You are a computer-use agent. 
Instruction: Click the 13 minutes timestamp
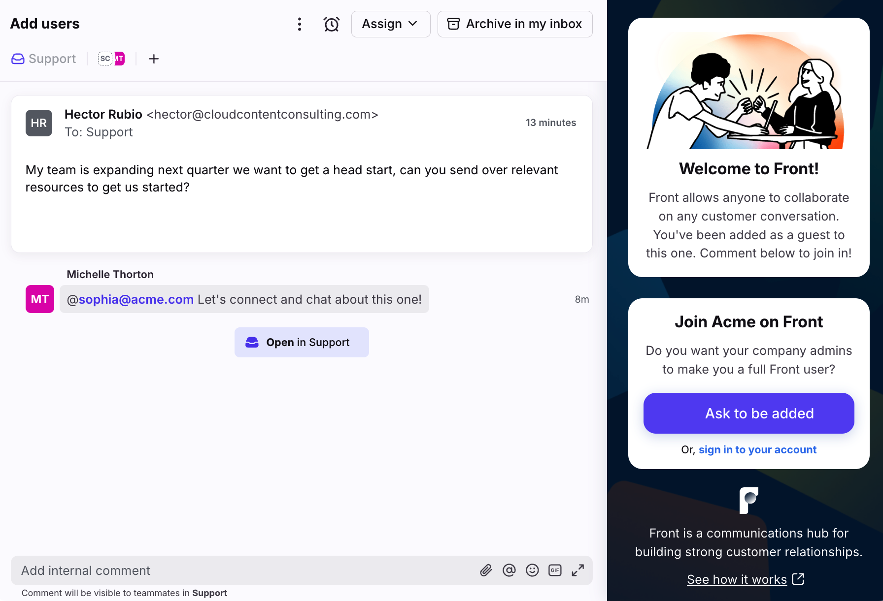(550, 123)
